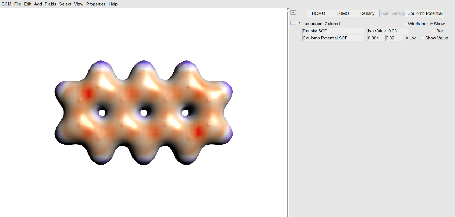Select the Coulomb Potential tab

425,13
